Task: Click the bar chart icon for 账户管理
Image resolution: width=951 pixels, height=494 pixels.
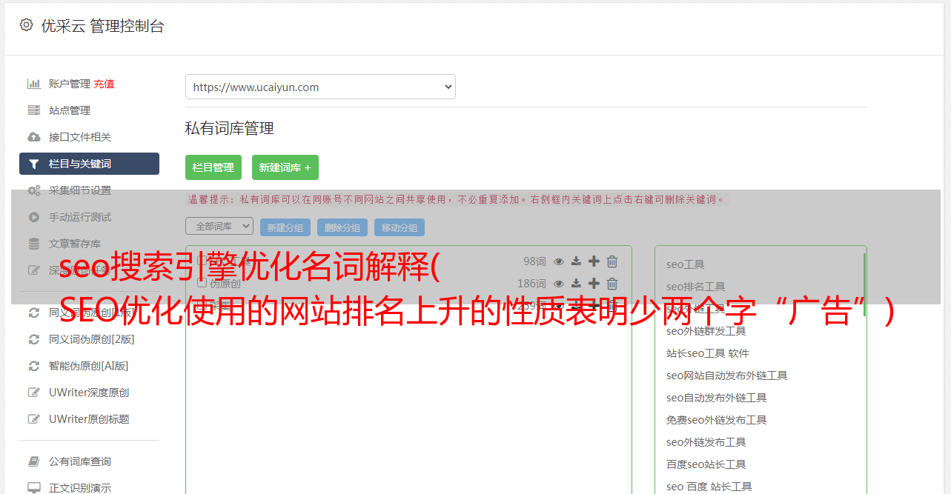Action: coord(33,84)
